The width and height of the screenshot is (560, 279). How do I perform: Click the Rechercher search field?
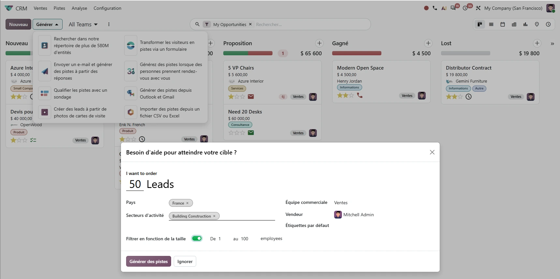pos(311,24)
